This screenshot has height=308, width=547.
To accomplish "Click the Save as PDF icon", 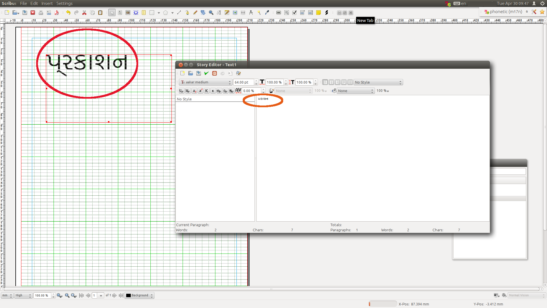I will pyautogui.click(x=57, y=13).
